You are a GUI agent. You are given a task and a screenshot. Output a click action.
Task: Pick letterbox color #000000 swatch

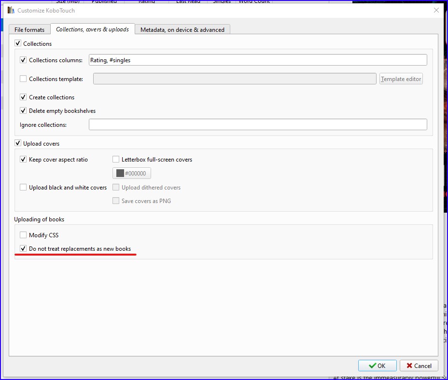click(132, 173)
